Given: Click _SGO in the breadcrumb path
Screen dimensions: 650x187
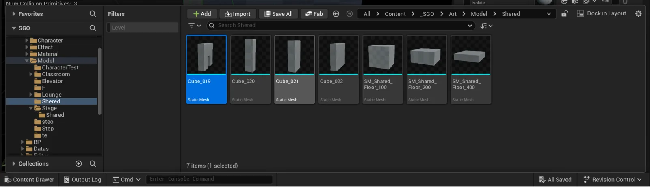Looking at the screenshot, I should (427, 14).
